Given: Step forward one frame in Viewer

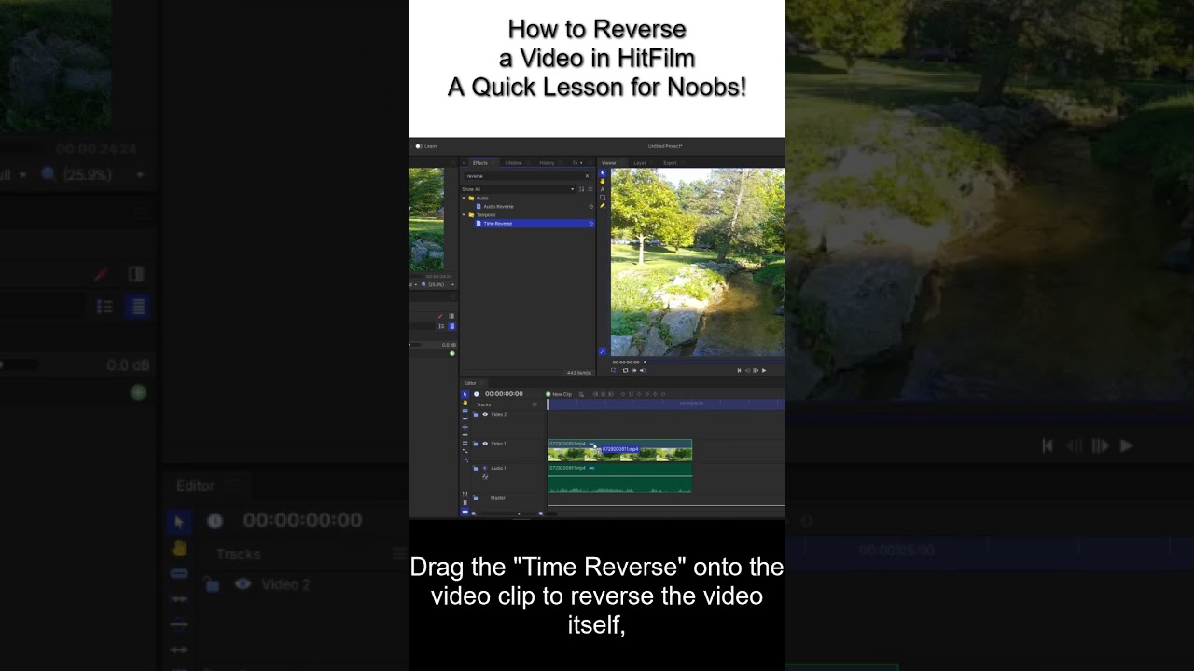Looking at the screenshot, I should coord(756,370).
